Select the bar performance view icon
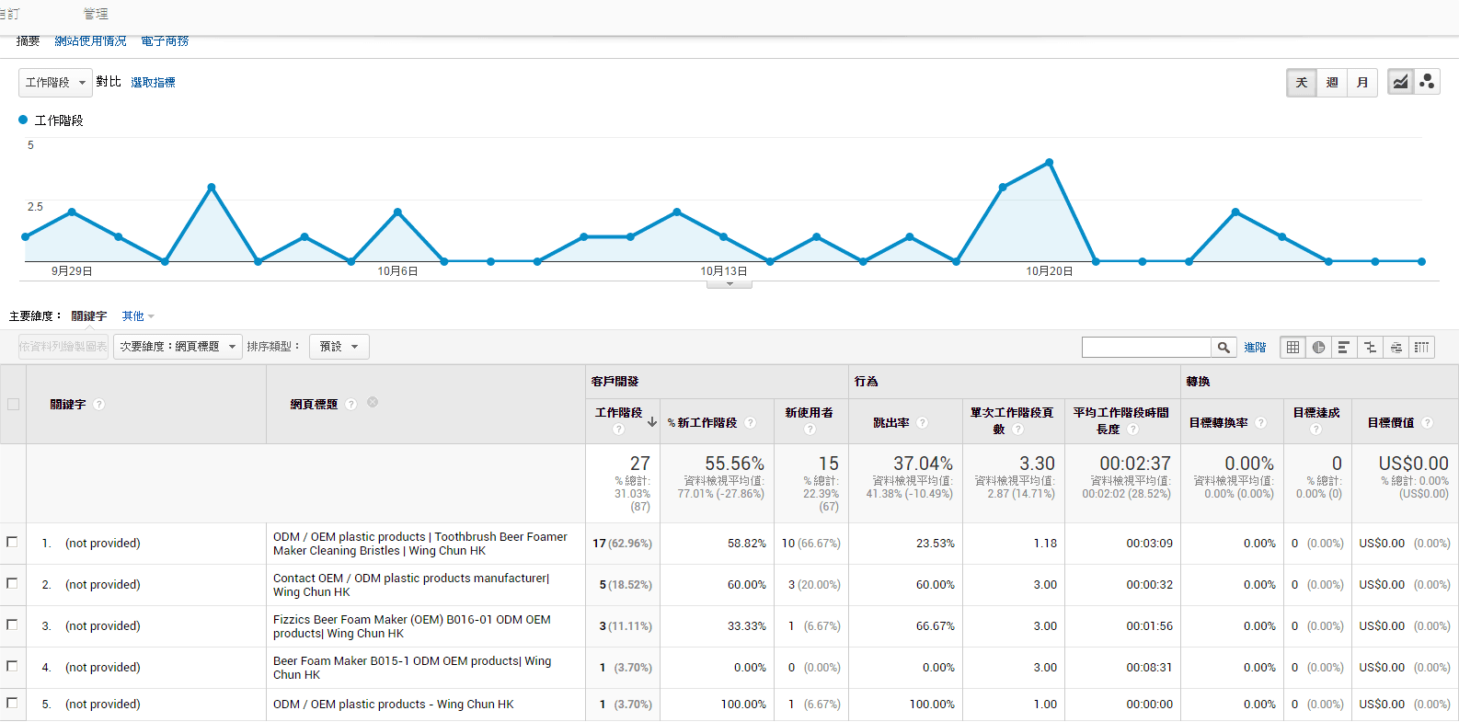 coord(1344,348)
